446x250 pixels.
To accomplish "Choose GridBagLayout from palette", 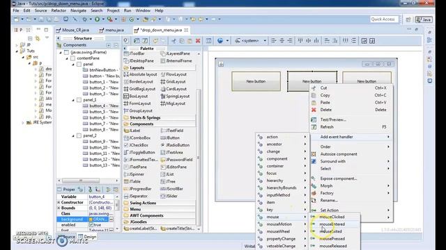I will coord(139,89).
